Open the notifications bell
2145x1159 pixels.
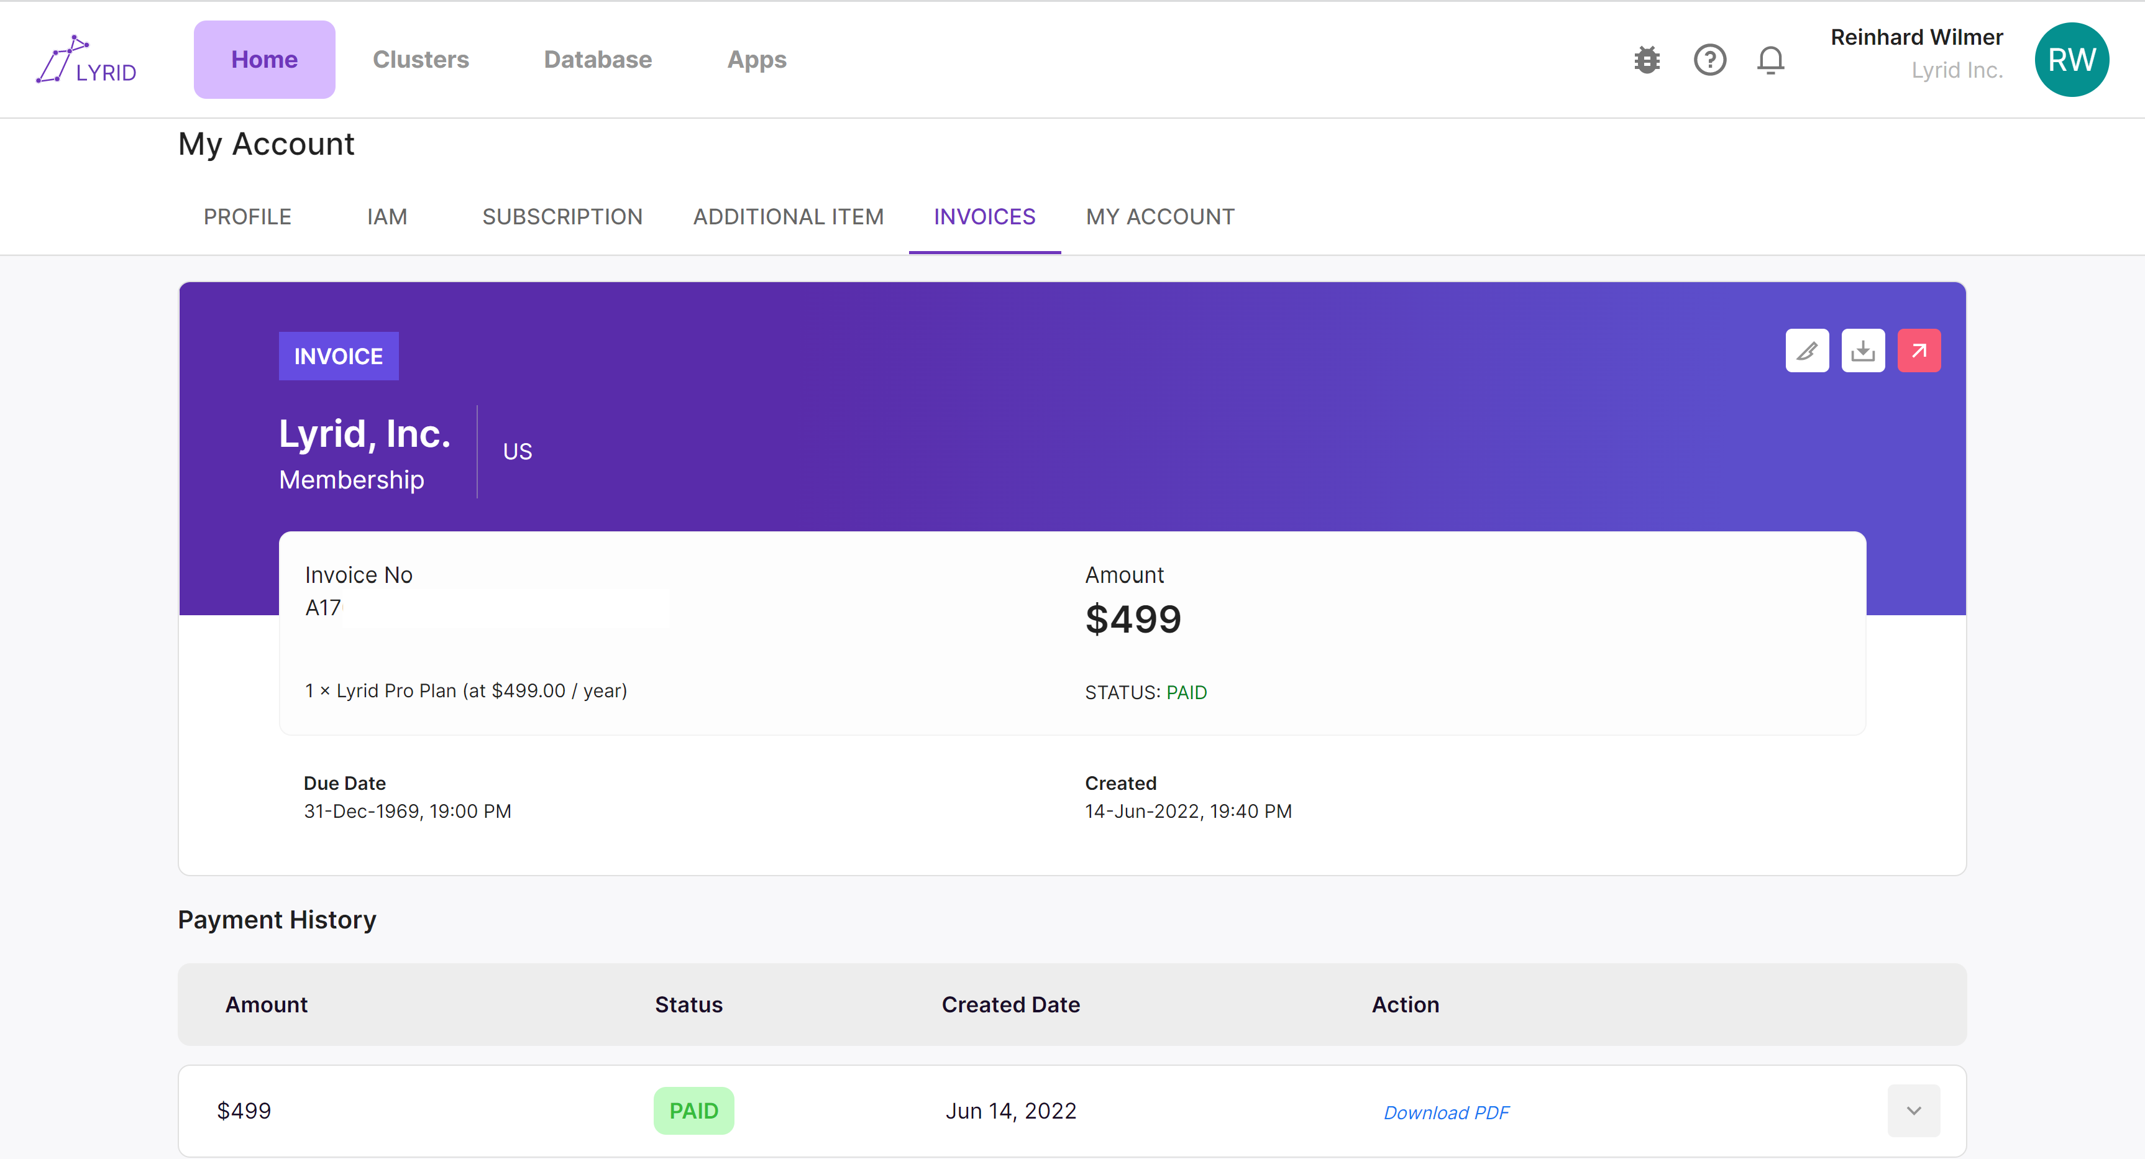(1770, 60)
